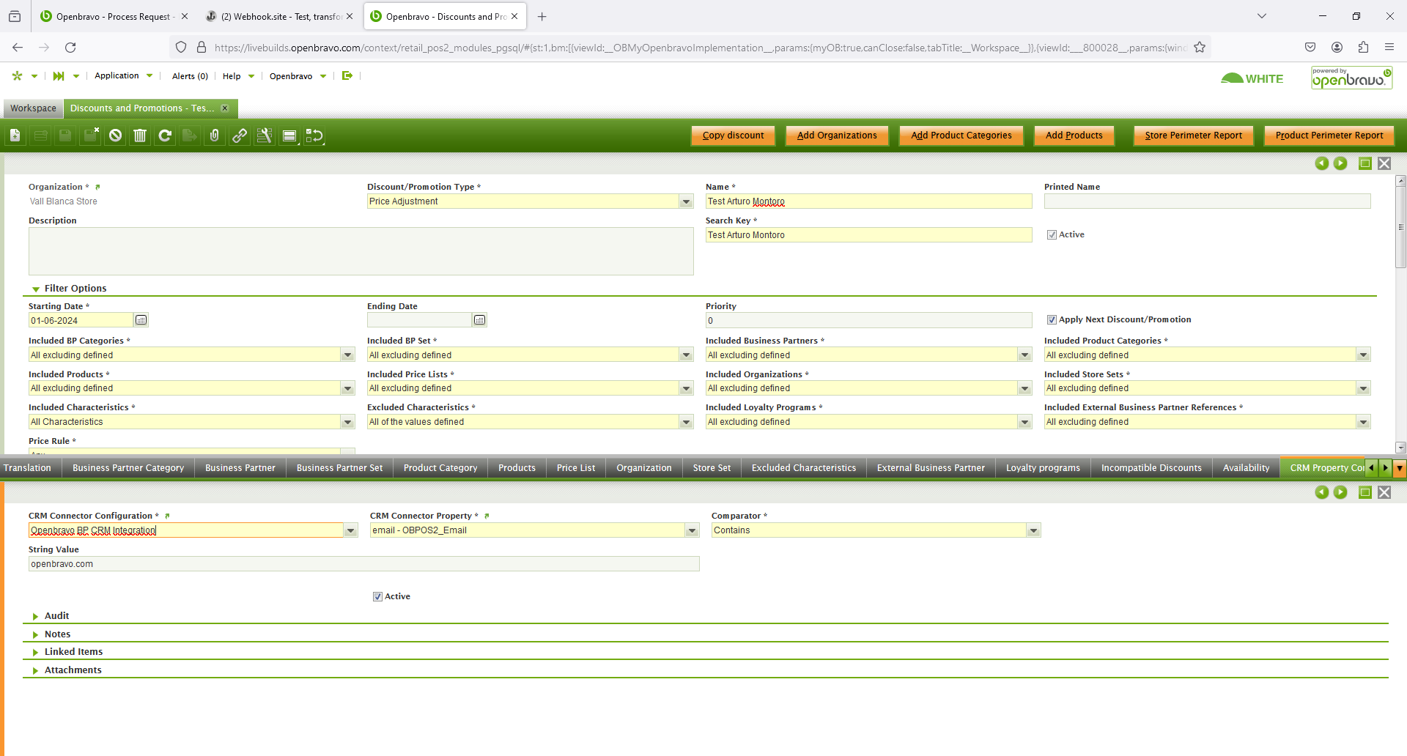Switch to the Business Partner Category tab
This screenshot has width=1407, height=756.
(x=128, y=468)
